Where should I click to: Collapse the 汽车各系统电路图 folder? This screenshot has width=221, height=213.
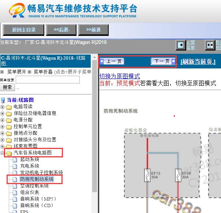tap(2, 153)
